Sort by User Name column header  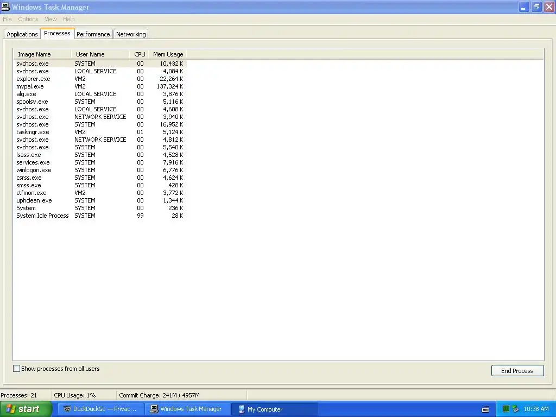[x=100, y=54]
